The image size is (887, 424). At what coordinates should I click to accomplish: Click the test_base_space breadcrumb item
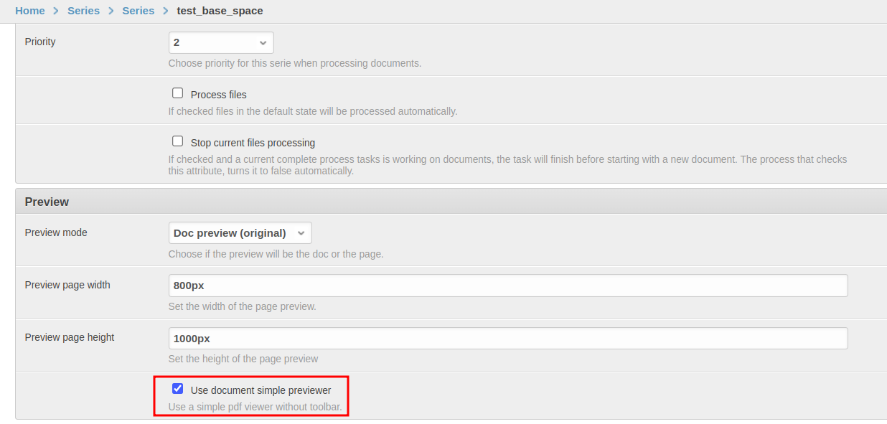(220, 11)
